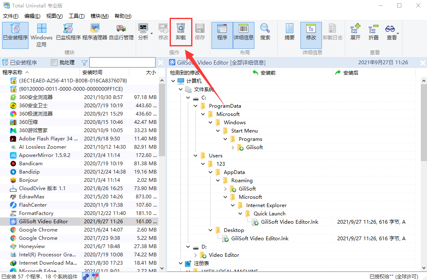Open the 工具(T) menu
The width and height of the screenshot is (427, 280).
coord(77,16)
